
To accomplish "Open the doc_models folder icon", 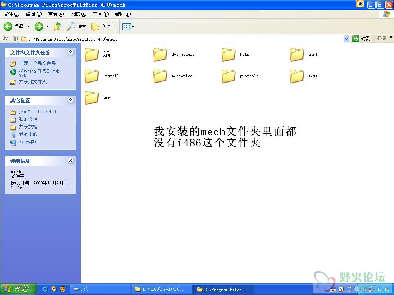I will (160, 55).
